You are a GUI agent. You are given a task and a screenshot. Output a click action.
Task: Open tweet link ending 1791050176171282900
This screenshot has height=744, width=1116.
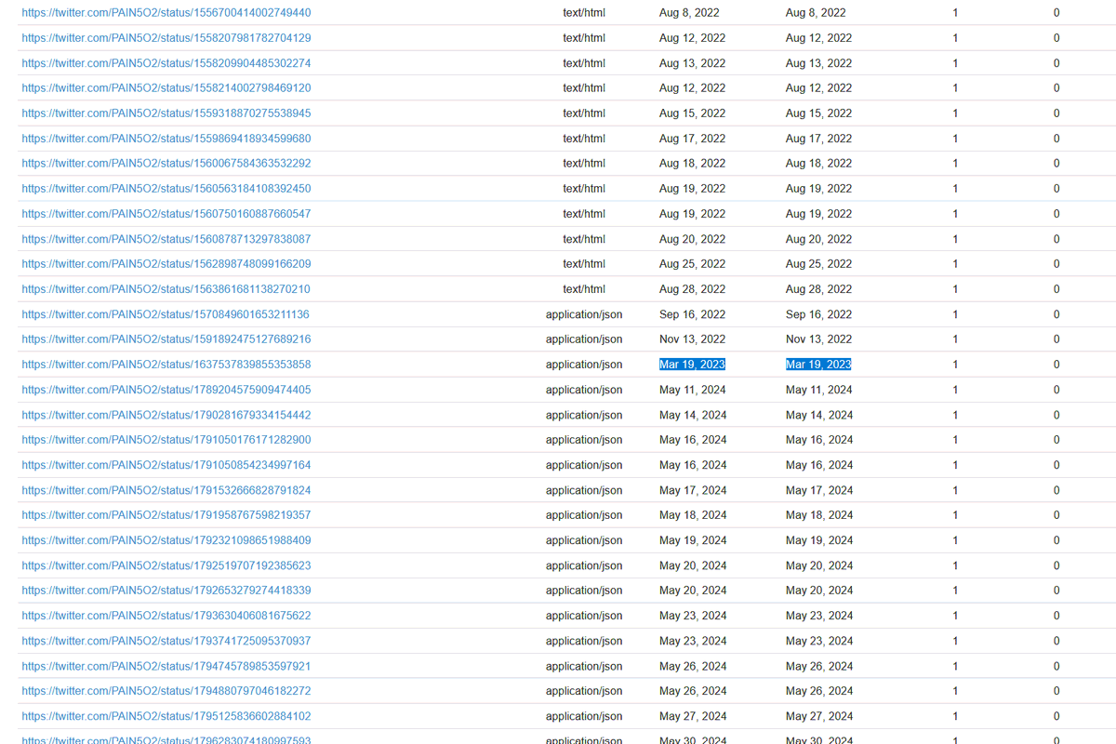[166, 440]
